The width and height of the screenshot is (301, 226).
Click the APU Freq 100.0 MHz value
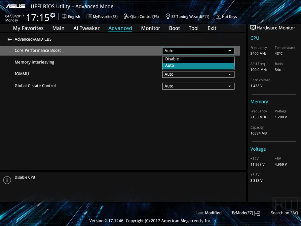[x=259, y=70]
